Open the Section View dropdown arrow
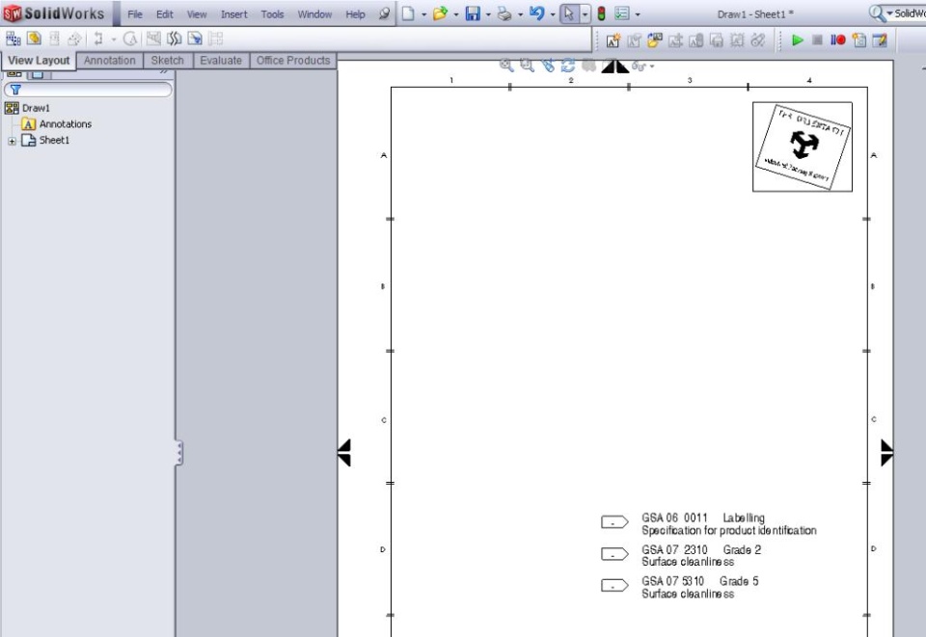This screenshot has width=926, height=637. click(114, 40)
